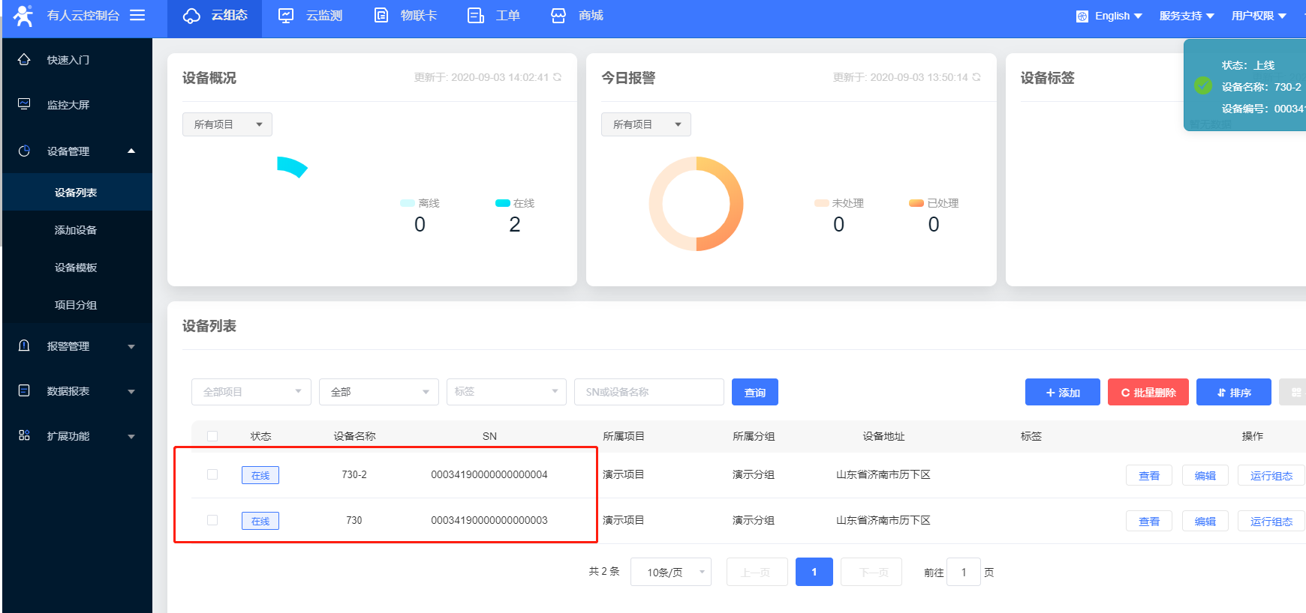Viewport: 1306px width, 613px height.
Task: Refresh the 设备概况 panel via refresh icon
Action: [558, 77]
